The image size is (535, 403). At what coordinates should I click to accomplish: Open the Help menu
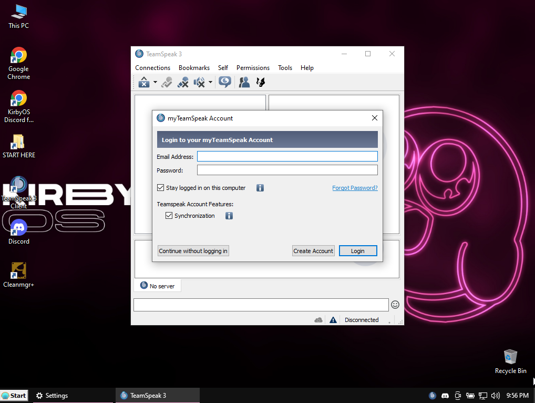[307, 68]
